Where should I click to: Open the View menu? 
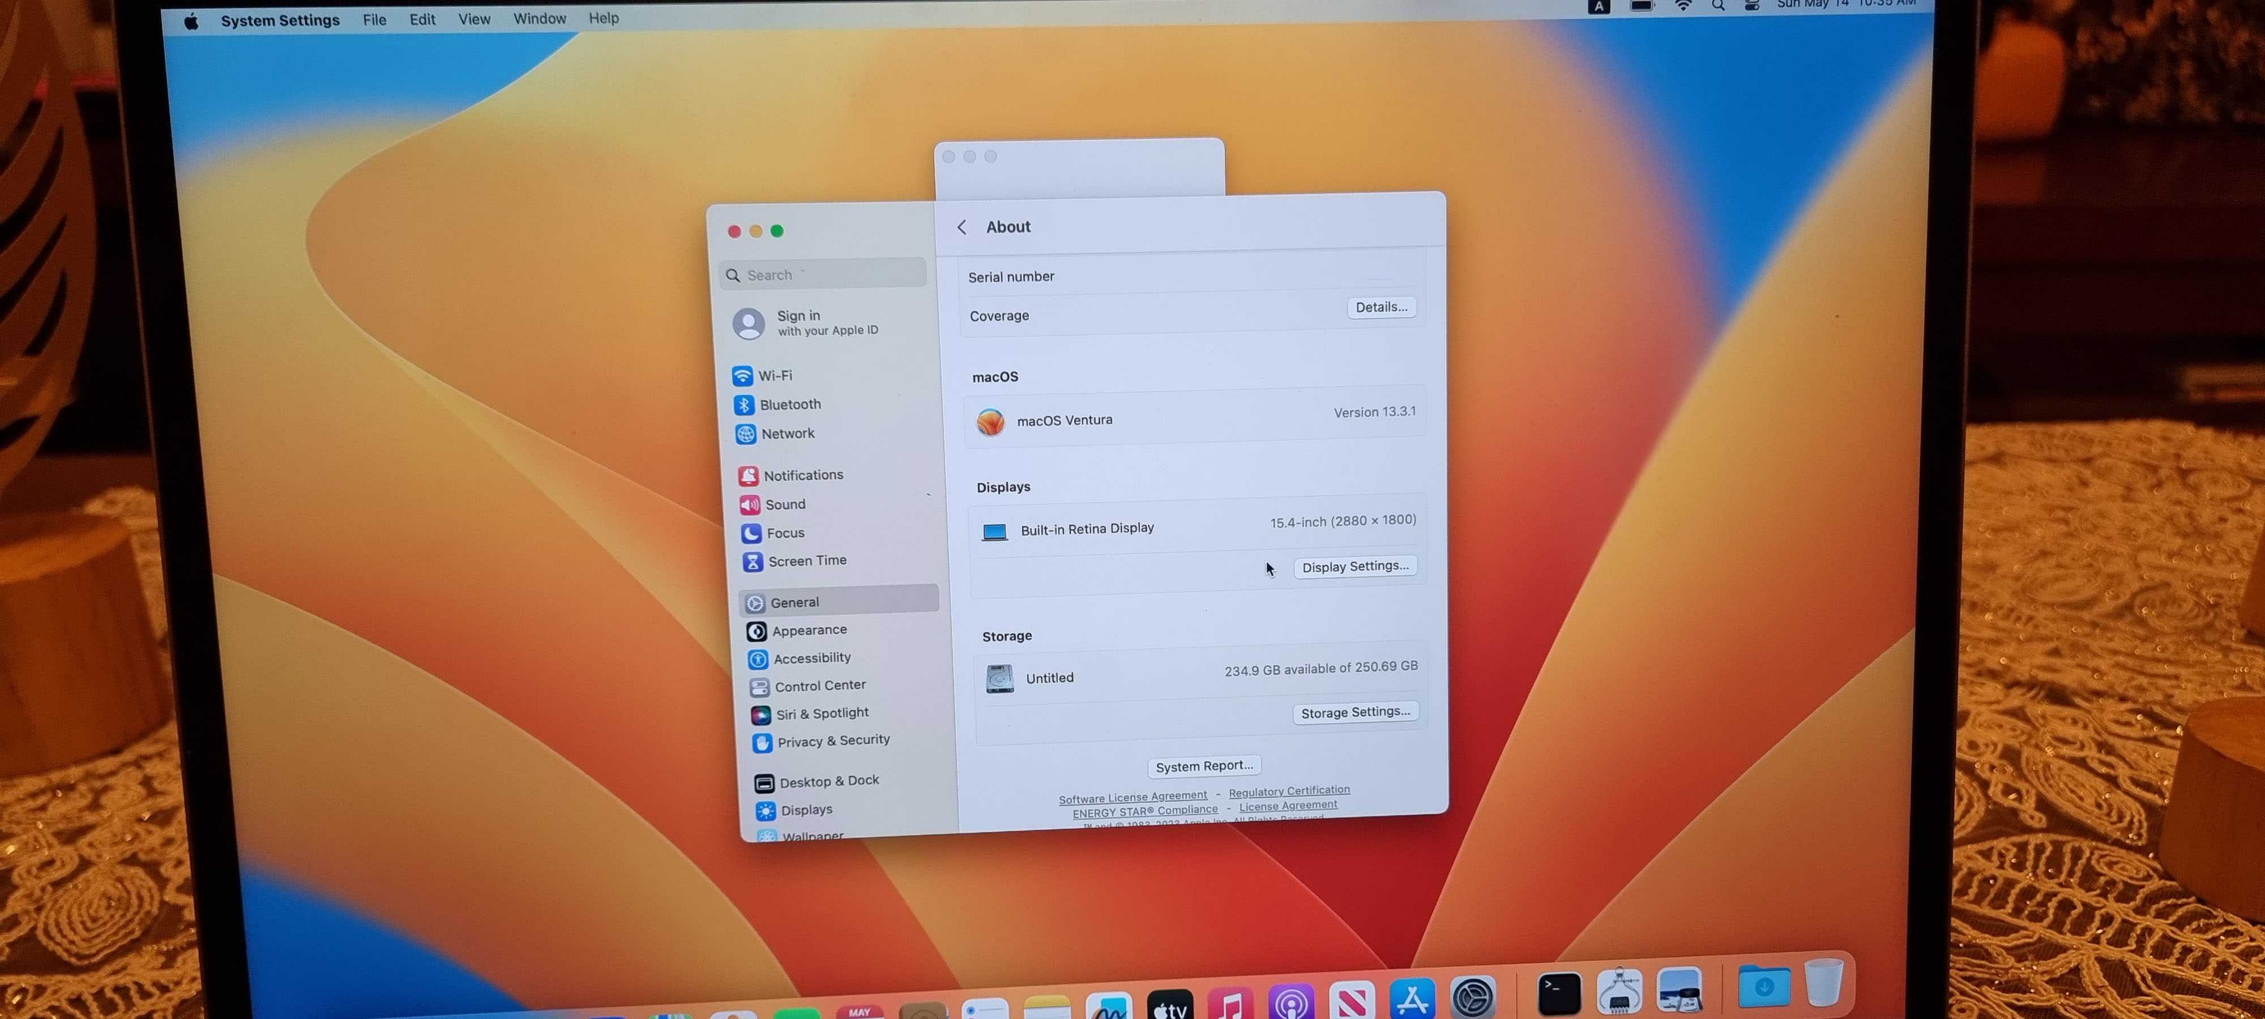pyautogui.click(x=474, y=19)
